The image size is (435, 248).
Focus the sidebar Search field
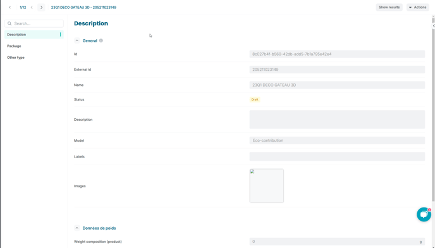click(x=34, y=23)
